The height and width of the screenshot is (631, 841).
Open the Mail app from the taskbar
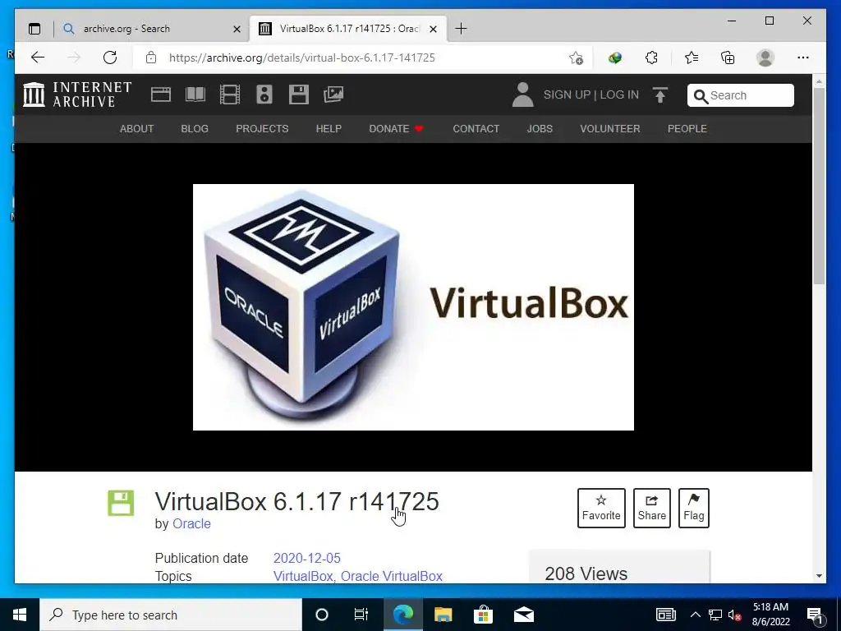coord(524,615)
